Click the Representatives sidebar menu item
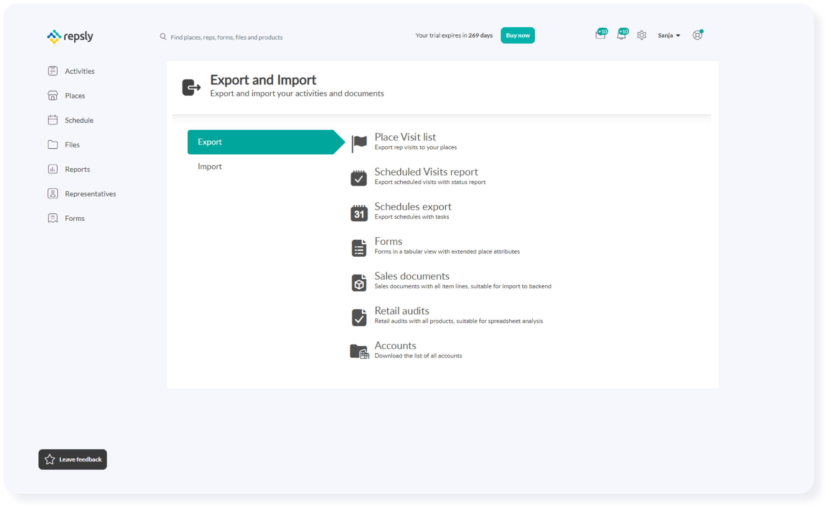This screenshot has height=511, width=831. point(90,194)
